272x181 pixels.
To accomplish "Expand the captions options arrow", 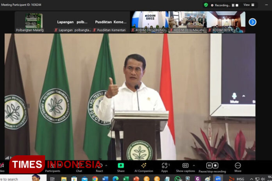I will [x=194, y=165].
